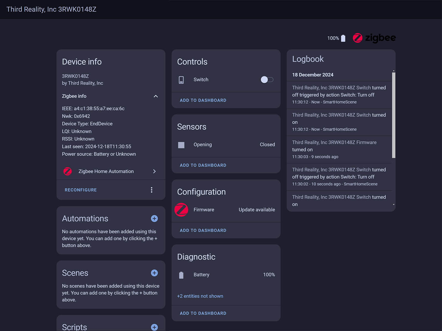Screen dimensions: 442x331
Task: Click the Opening sensor square icon
Action: [181, 145]
